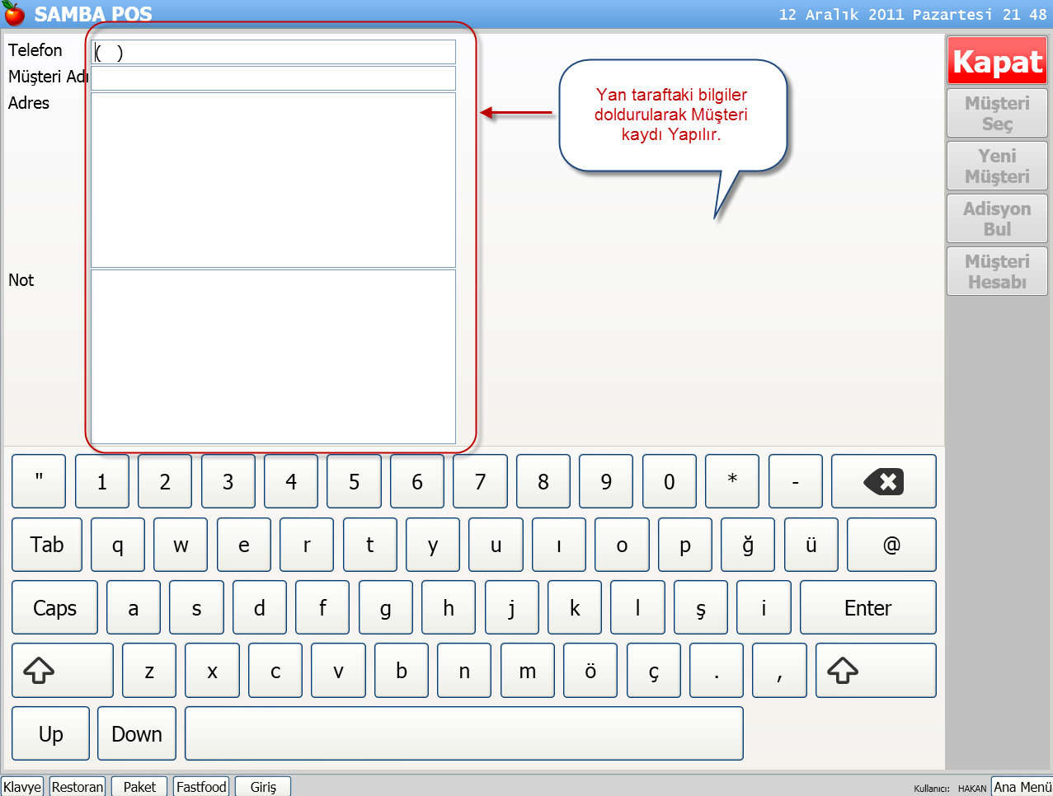Click the SAMBA POS apple logo
This screenshot has height=796, width=1053.
tap(14, 13)
